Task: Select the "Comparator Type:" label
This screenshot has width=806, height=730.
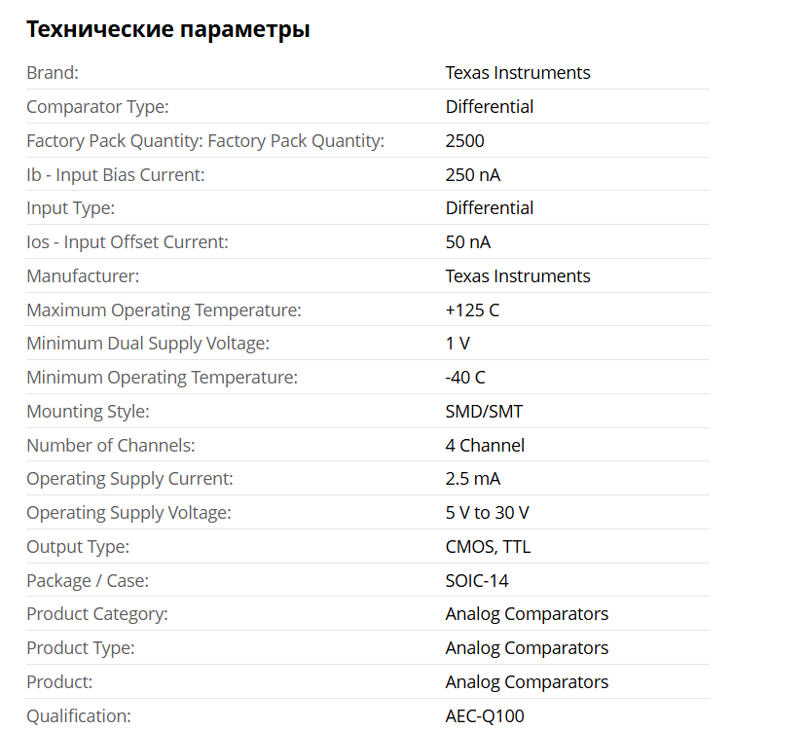Action: pyautogui.click(x=98, y=107)
